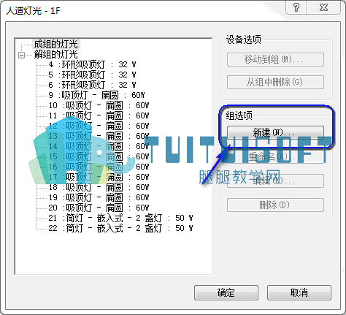This screenshot has width=346, height=315.
Task: Select light 17 吸顶灯 扁圆 60W
Action: (99, 177)
